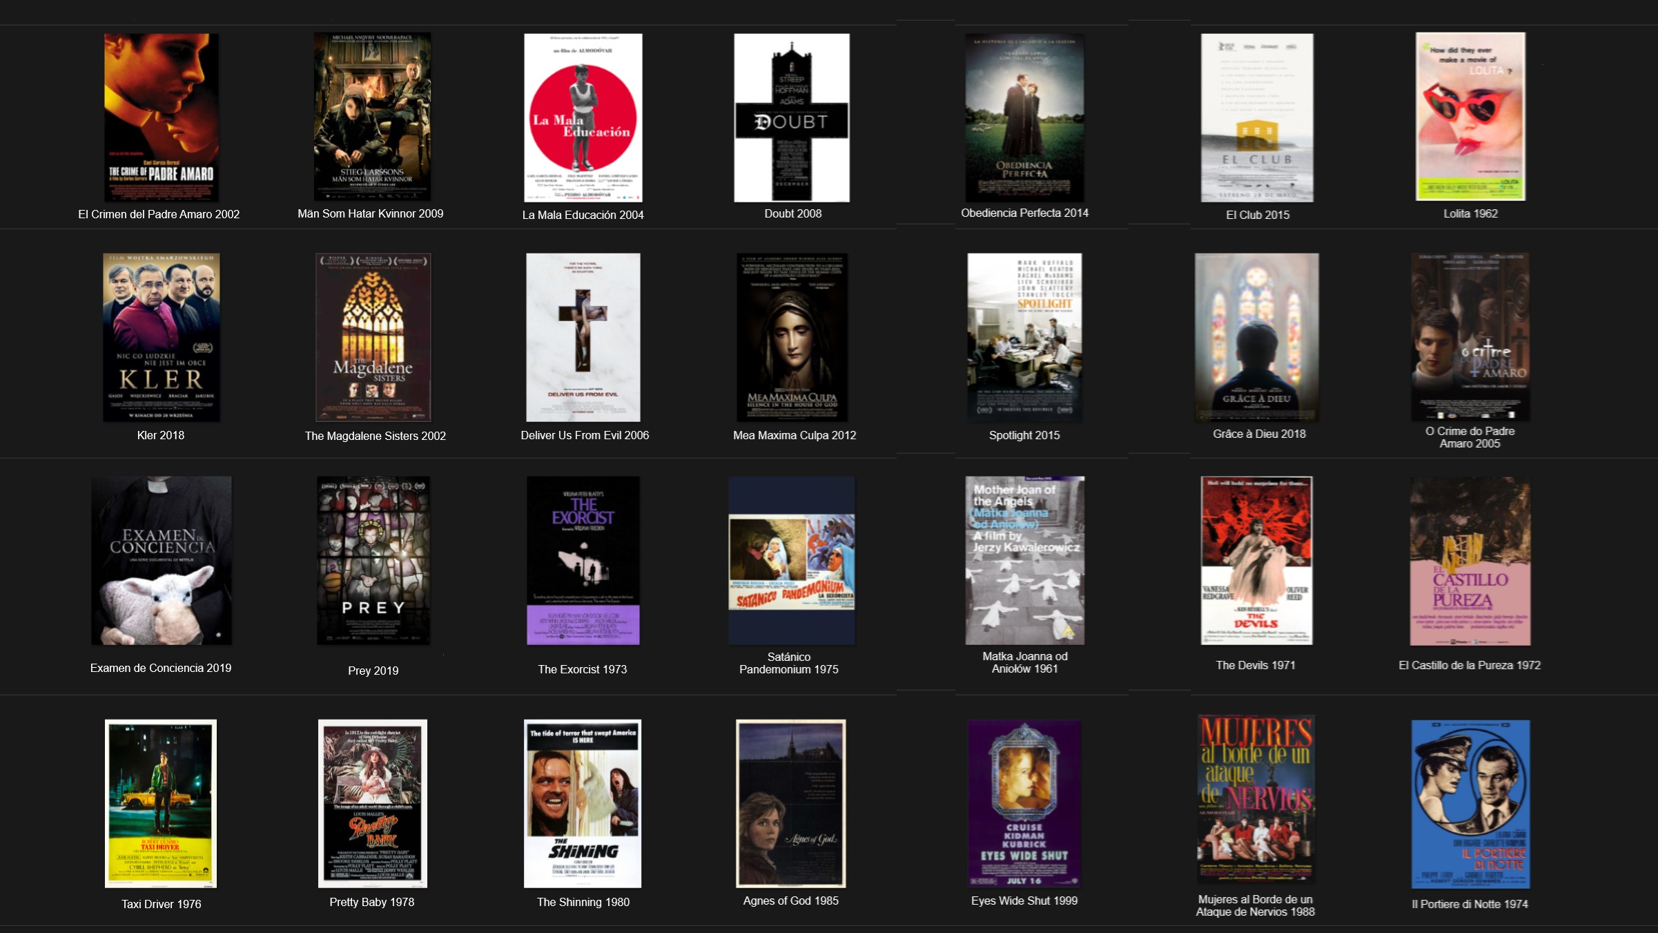Open the Obediencia Perfecta 2014 title
Image resolution: width=1658 pixels, height=933 pixels.
point(1025,213)
